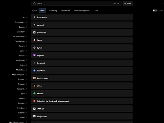This screenshot has width=164, height=123.
Task: Switch to the Inspiration tab
Action: (66, 11)
